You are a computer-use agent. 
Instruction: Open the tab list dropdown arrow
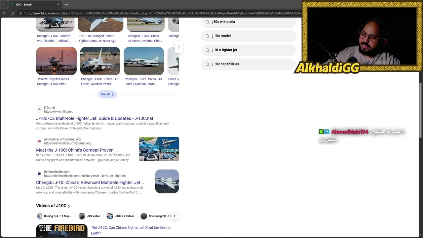(x=4, y=5)
